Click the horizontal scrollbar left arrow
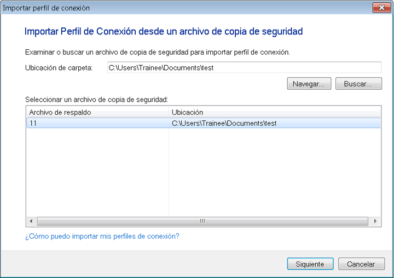The height and width of the screenshot is (278, 394). tap(31, 221)
